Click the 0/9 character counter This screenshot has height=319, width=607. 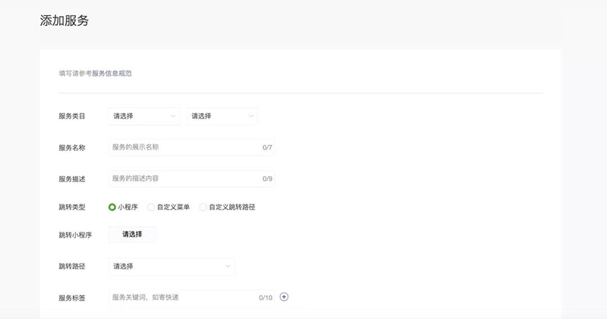pos(267,178)
